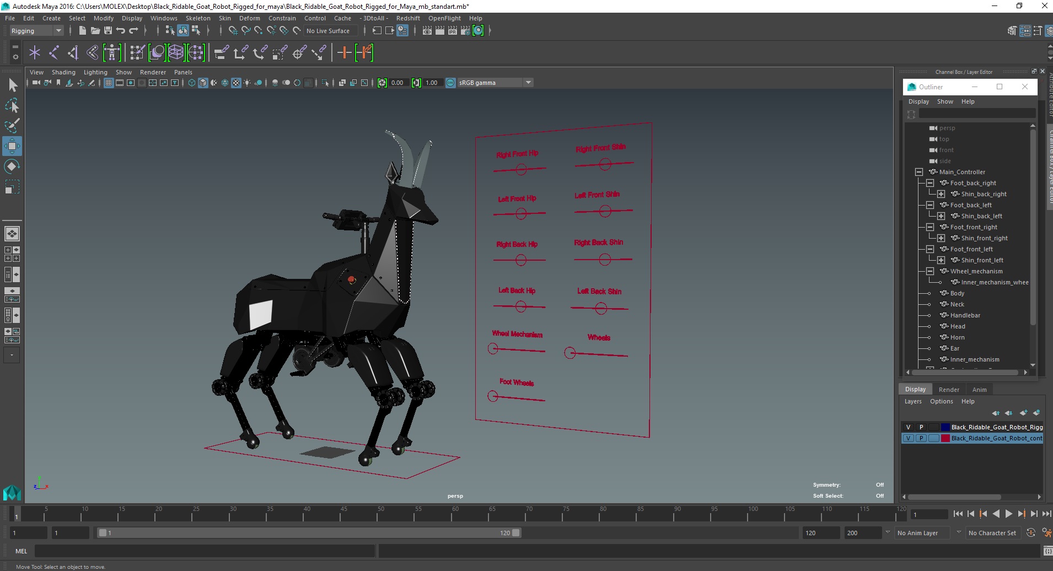Step forward one key button

point(1021,514)
